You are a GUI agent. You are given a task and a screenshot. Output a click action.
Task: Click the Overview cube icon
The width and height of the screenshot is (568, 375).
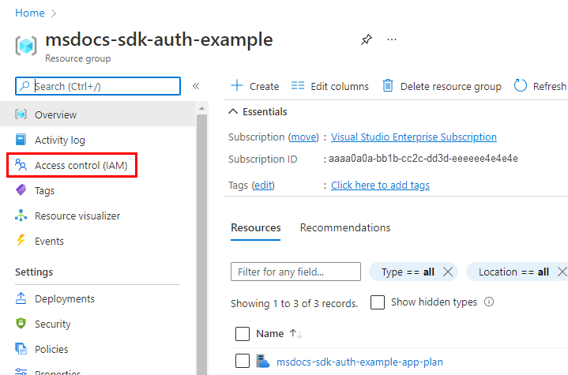[x=21, y=114]
